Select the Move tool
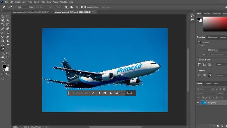 point(3,16)
